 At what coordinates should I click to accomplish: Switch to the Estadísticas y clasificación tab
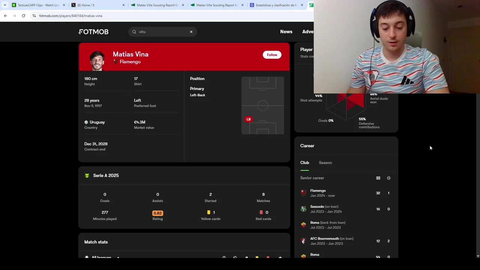(276, 5)
